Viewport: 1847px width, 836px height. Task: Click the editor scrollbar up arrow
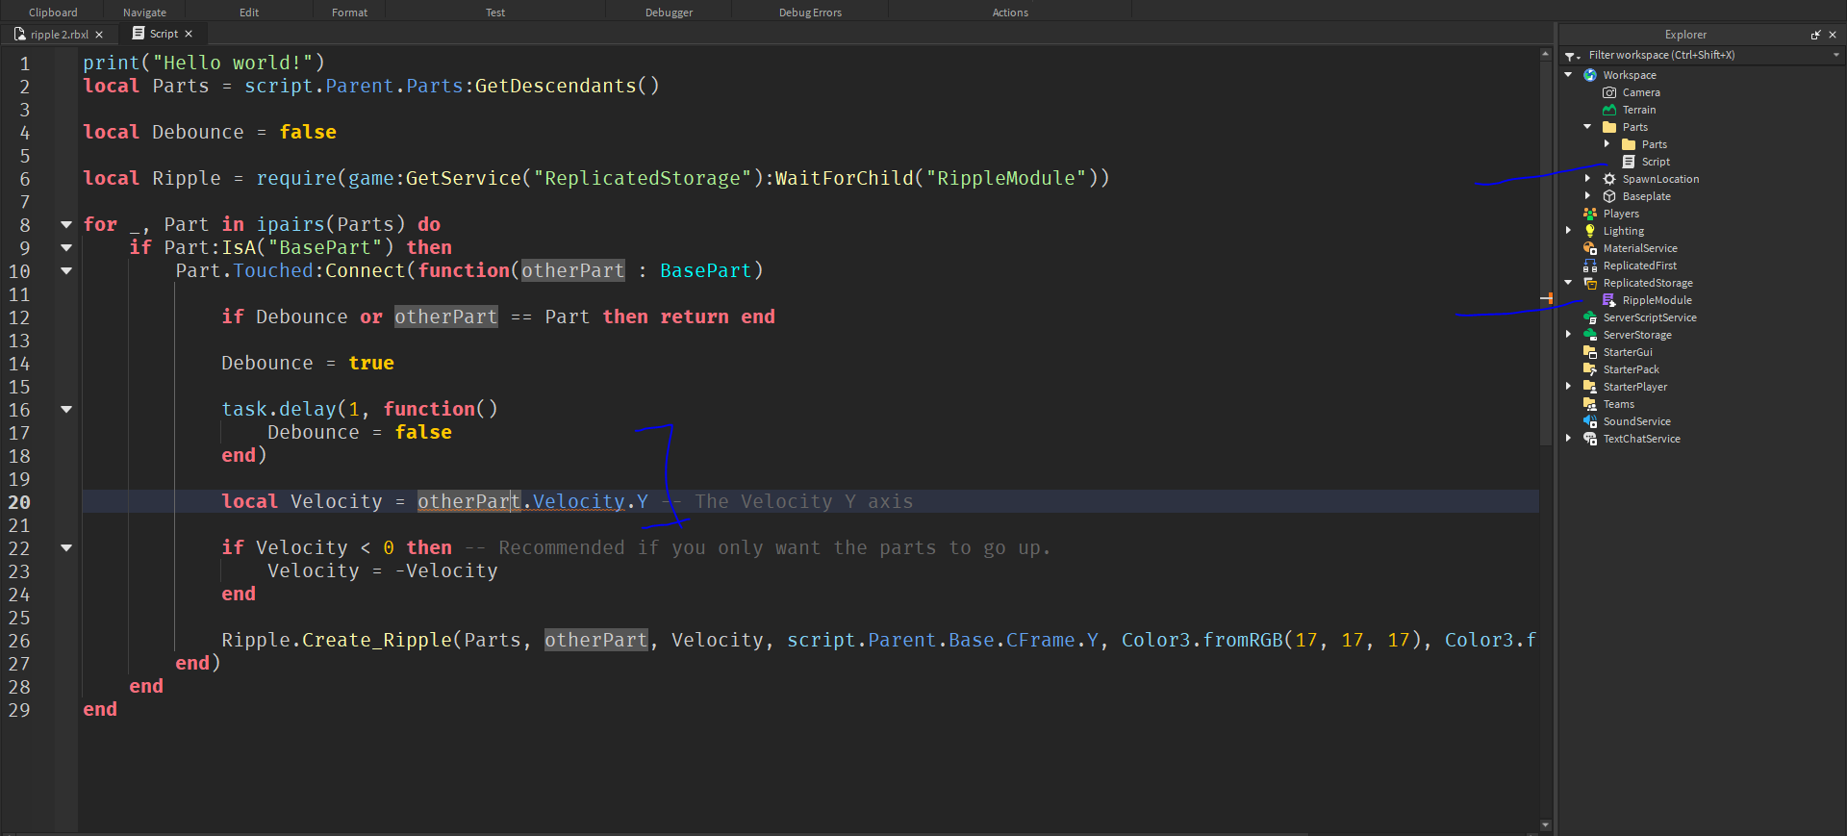(x=1546, y=54)
